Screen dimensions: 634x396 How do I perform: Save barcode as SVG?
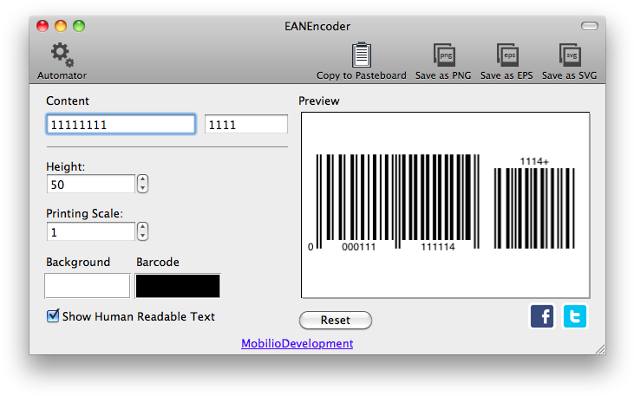click(569, 55)
